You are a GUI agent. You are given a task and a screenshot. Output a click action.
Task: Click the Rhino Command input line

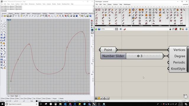pos(47,11)
